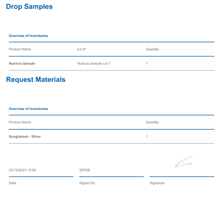Click the Date field label
Image resolution: width=223 pixels, height=205 pixels.
[x=13, y=183]
